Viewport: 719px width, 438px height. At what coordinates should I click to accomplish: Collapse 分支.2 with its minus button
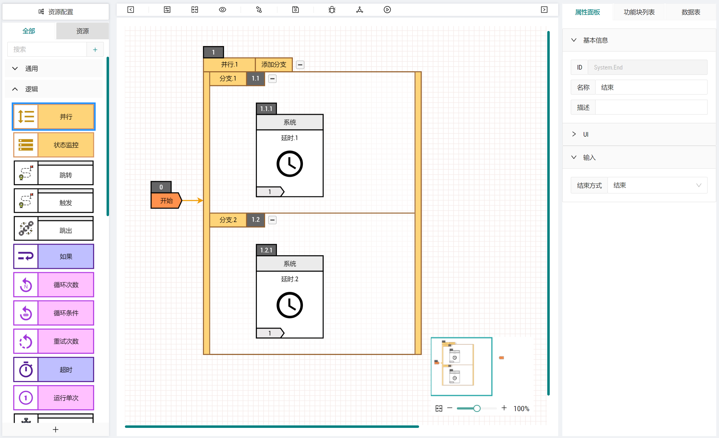click(x=272, y=220)
